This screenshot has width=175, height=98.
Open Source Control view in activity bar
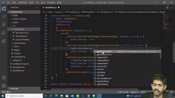4,24
